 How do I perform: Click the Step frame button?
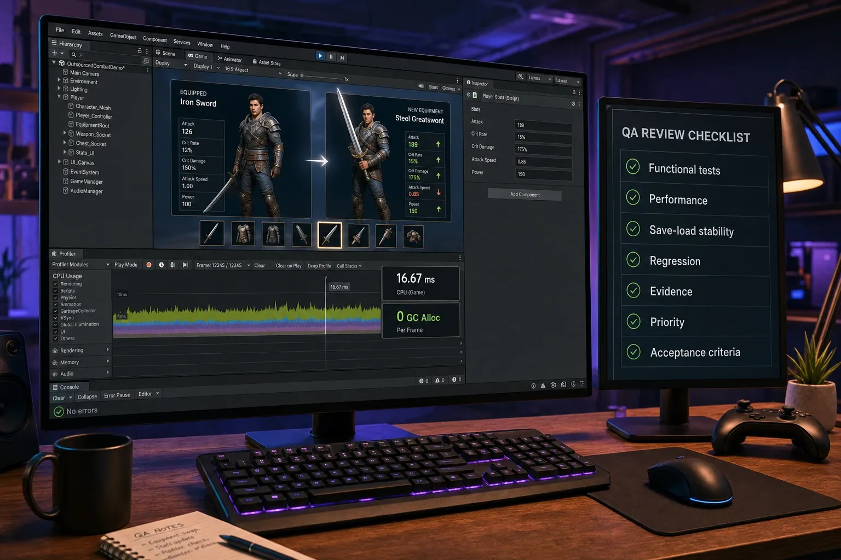point(342,57)
